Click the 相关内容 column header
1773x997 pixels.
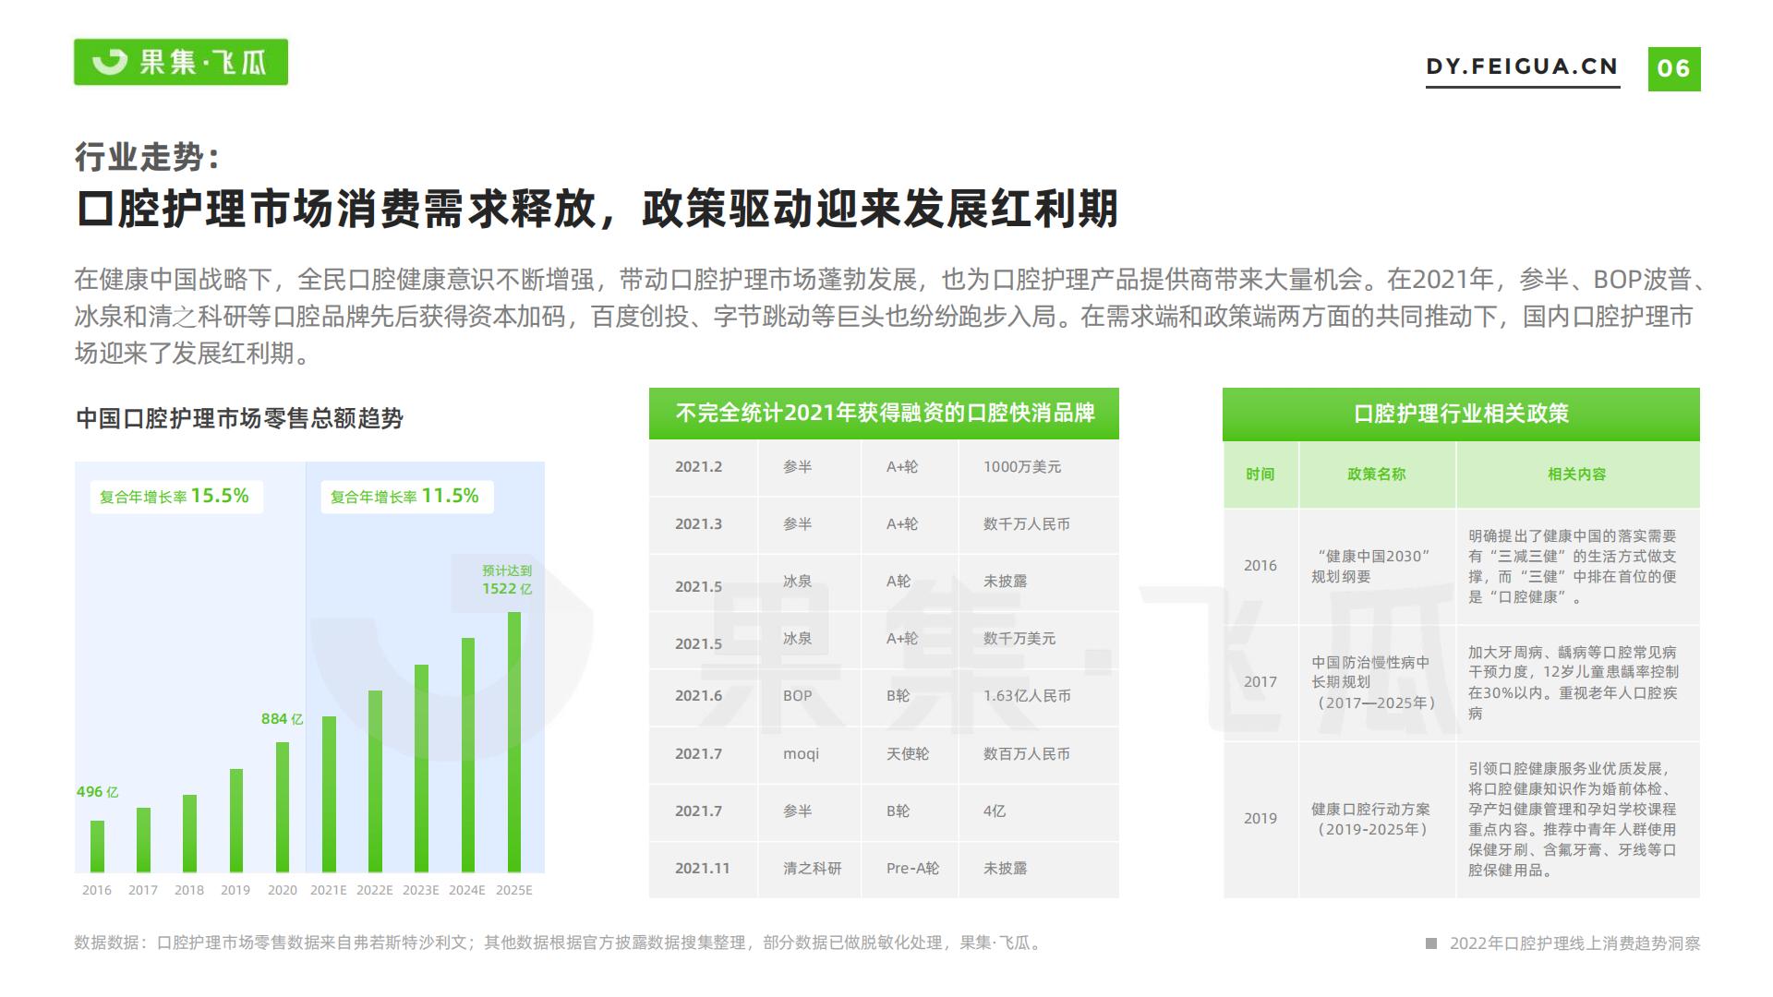[1577, 474]
